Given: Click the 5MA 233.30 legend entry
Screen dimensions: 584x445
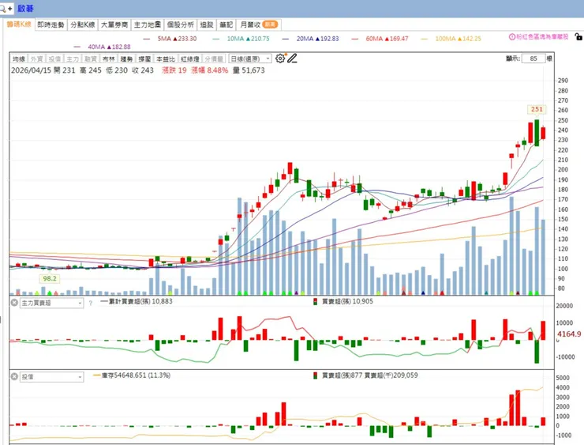Looking at the screenshot, I should pos(170,39).
